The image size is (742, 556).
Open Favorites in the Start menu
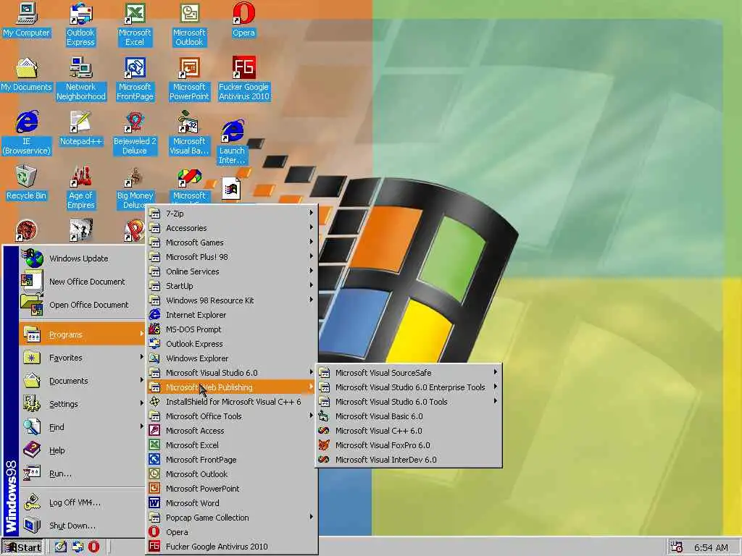(83, 358)
